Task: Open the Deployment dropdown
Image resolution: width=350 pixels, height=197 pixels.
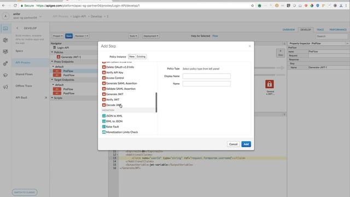Action: 151,36
